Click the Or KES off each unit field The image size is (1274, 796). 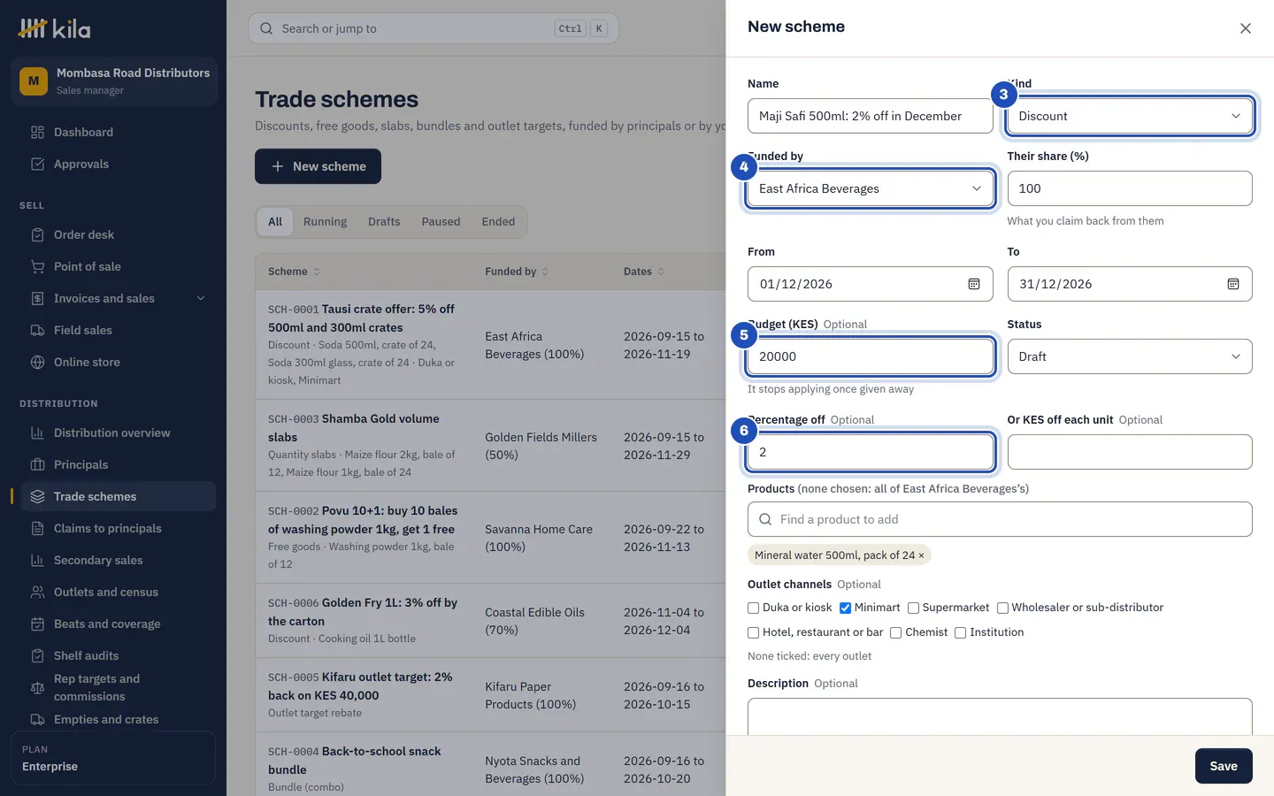(1130, 452)
